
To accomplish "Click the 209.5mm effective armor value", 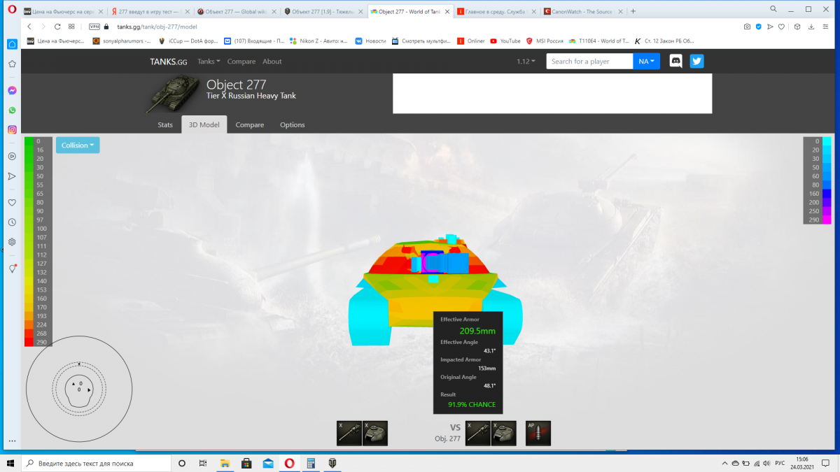I will [x=477, y=331].
